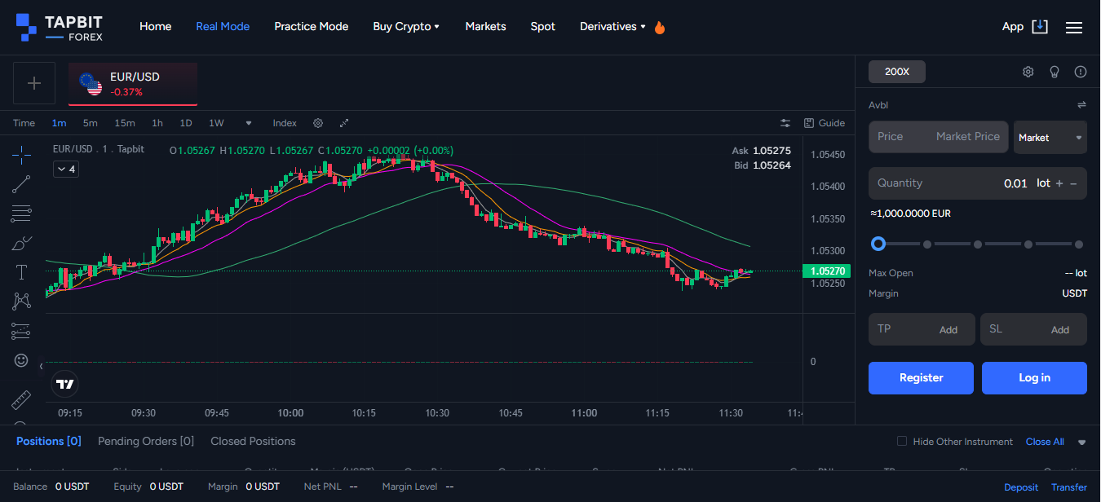
Task: Open trade settings gear in order panel
Action: (1028, 72)
